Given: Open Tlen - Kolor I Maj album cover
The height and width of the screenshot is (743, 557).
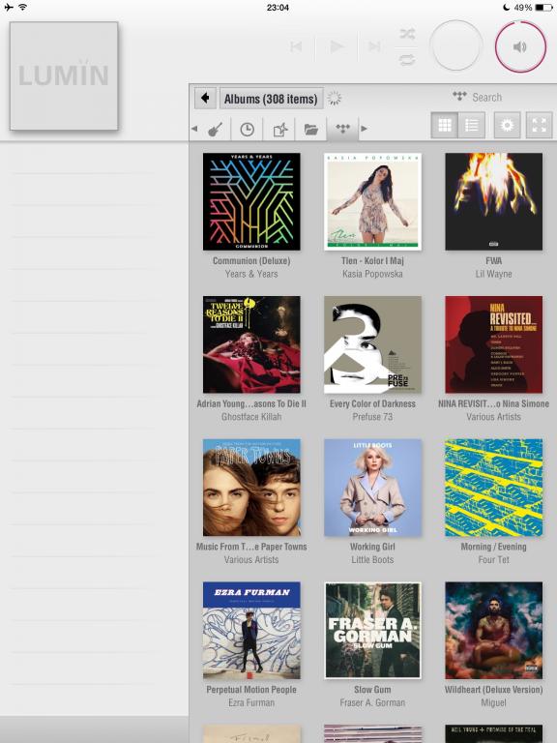Looking at the screenshot, I should (x=372, y=201).
